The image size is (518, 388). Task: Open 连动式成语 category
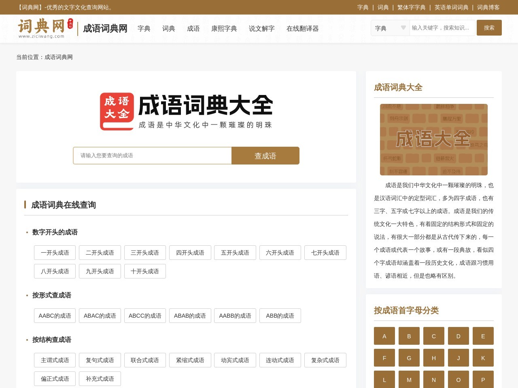(x=280, y=360)
